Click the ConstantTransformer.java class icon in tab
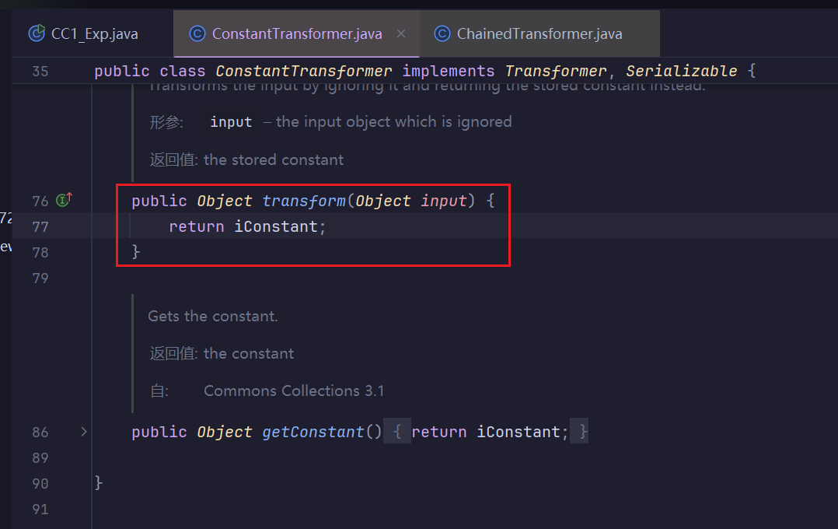 pyautogui.click(x=197, y=33)
